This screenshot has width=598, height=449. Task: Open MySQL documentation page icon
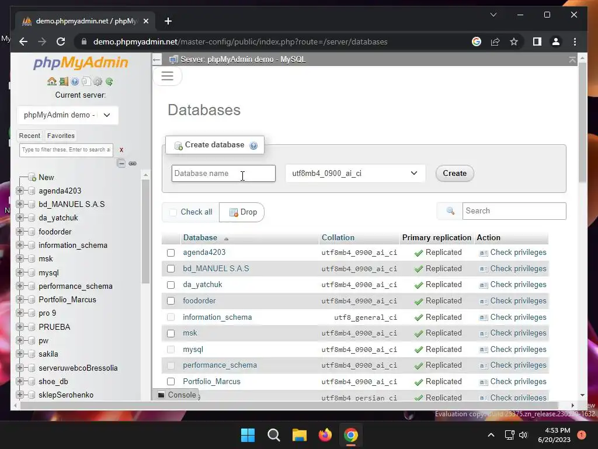86,81
